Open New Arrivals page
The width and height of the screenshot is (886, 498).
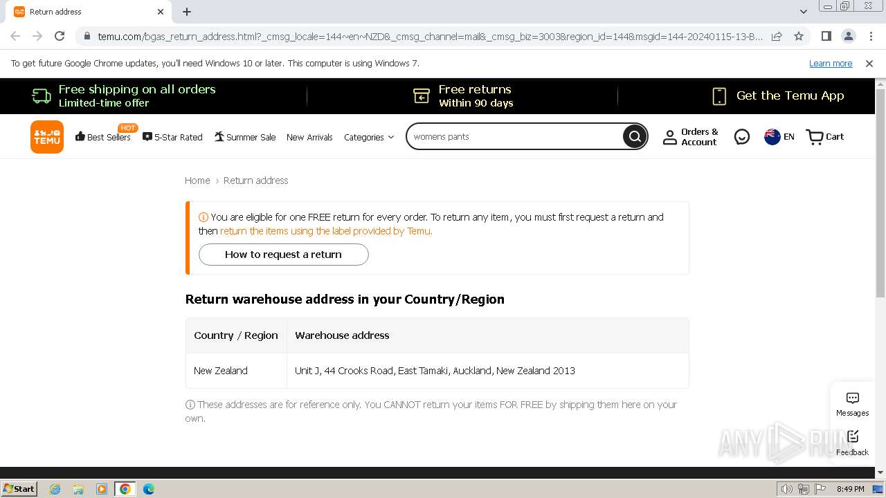pos(309,137)
